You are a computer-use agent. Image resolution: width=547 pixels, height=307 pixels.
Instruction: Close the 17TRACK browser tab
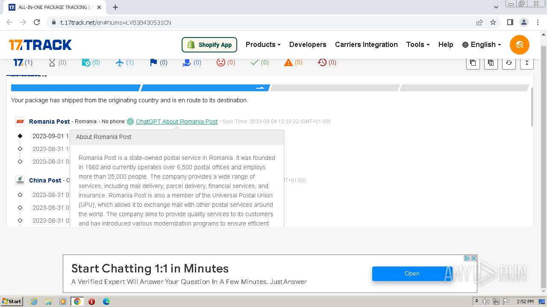tap(99, 7)
